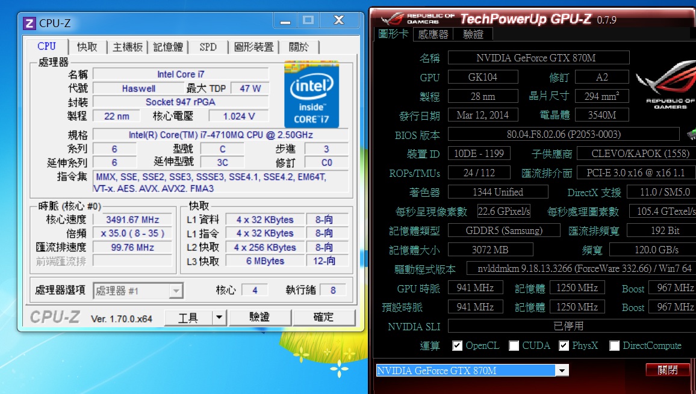Click the ROG emblem beside GPU name

click(667, 85)
